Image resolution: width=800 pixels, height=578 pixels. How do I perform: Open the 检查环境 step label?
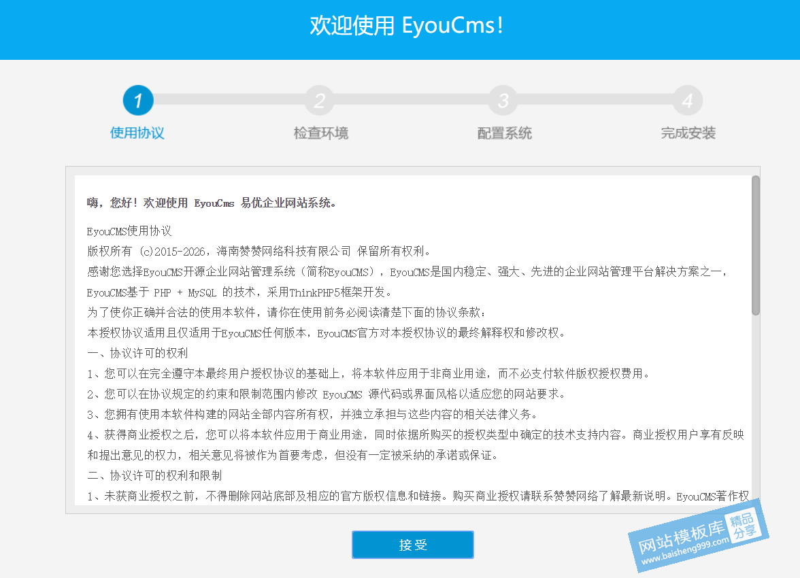(321, 133)
